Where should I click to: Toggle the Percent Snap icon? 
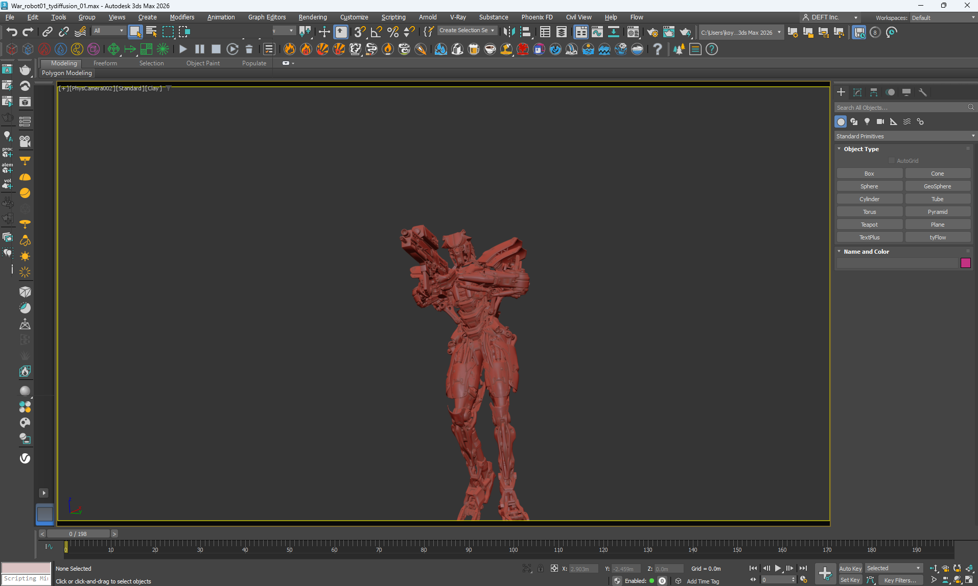[x=393, y=32]
